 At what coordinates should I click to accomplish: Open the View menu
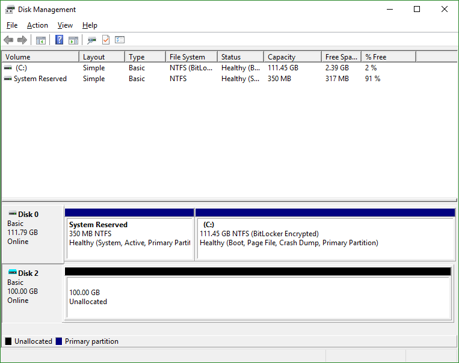click(x=65, y=25)
